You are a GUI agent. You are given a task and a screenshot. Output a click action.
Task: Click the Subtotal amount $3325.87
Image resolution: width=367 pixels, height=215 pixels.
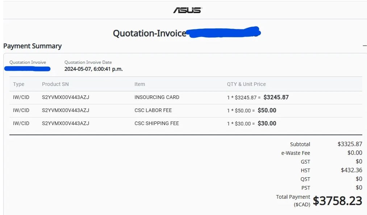pos(350,144)
